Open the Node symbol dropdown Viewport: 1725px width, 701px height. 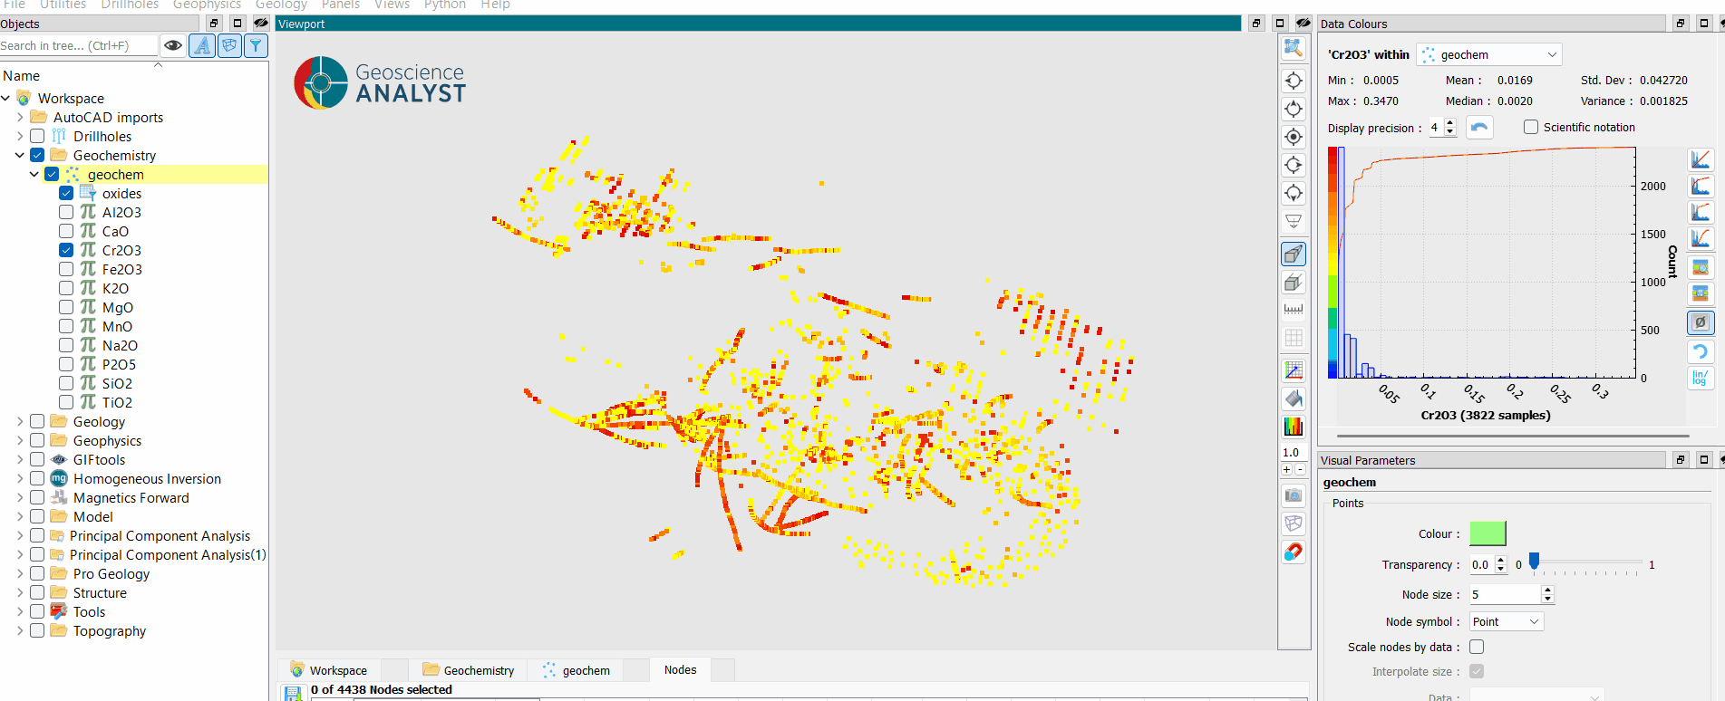point(1506,621)
